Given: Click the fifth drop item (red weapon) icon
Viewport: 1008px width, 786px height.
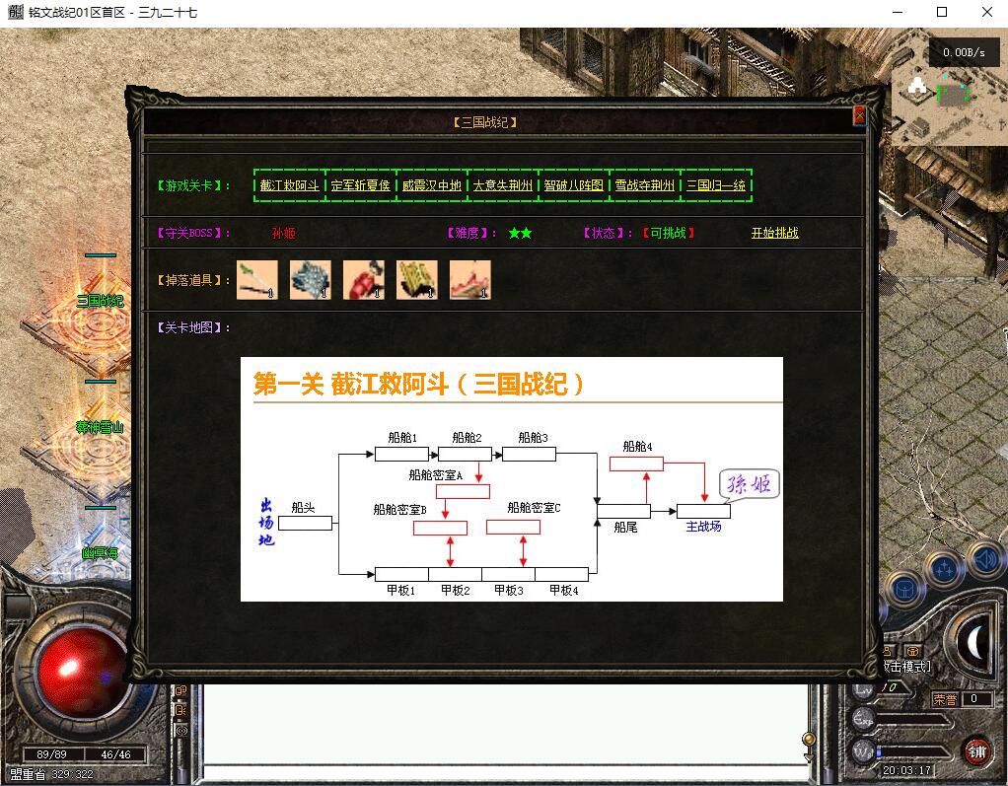Looking at the screenshot, I should click(470, 280).
